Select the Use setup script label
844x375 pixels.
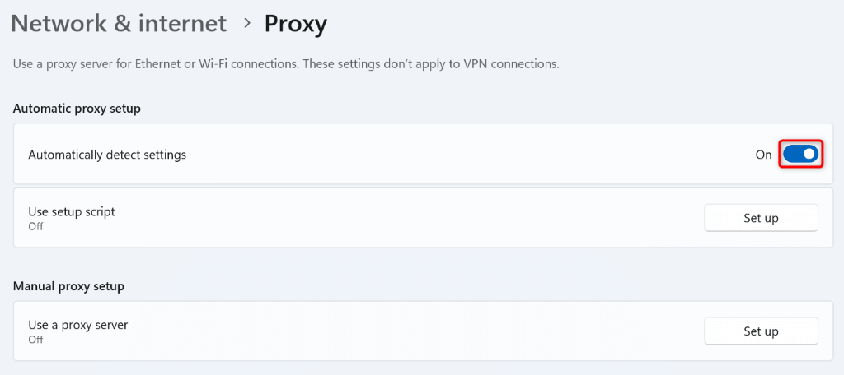coord(72,211)
